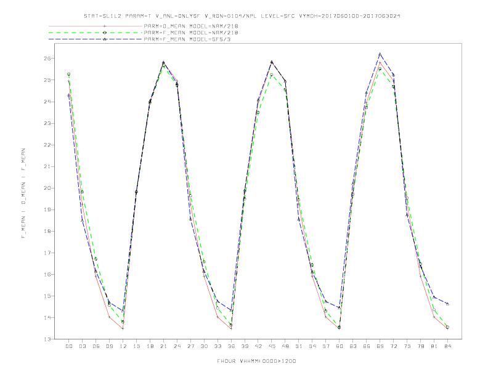
Task: Click x-axis tick label 81
Action: (434, 346)
